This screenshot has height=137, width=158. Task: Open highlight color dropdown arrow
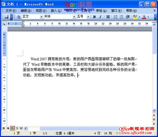point(139,17)
